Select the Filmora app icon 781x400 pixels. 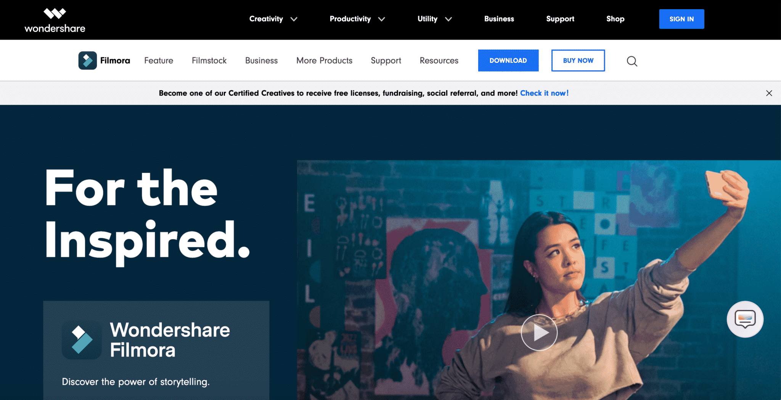88,60
